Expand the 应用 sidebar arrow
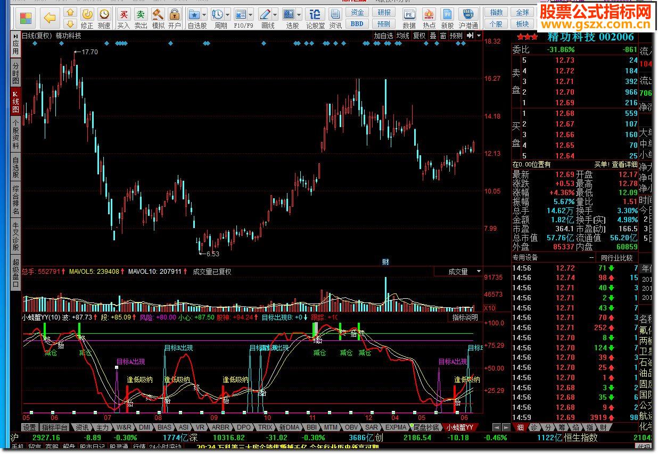Screen dimensions: 658x454 pyautogui.click(x=15, y=36)
